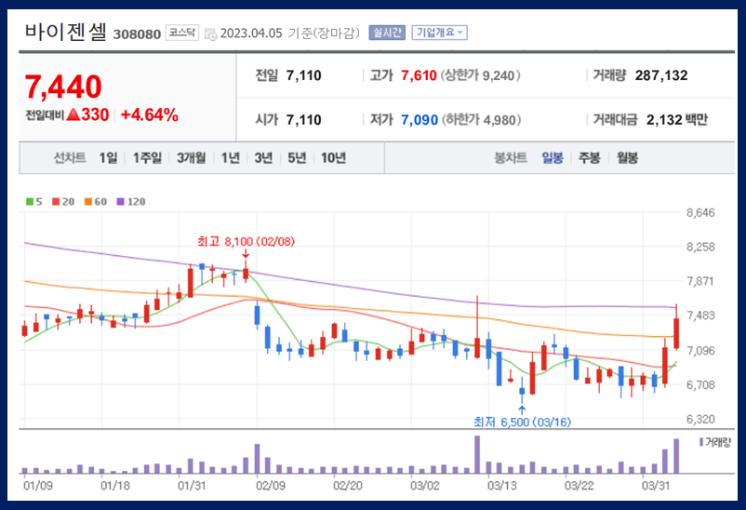Screen dimensions: 746x510
Task: Click the 거래량 legend in volume chart
Action: 714,442
